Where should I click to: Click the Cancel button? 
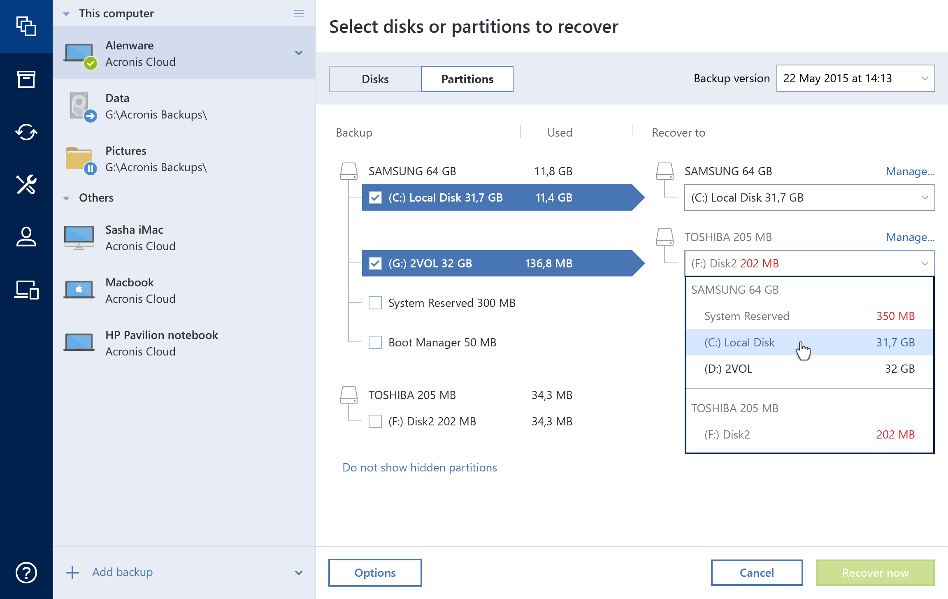pos(757,573)
